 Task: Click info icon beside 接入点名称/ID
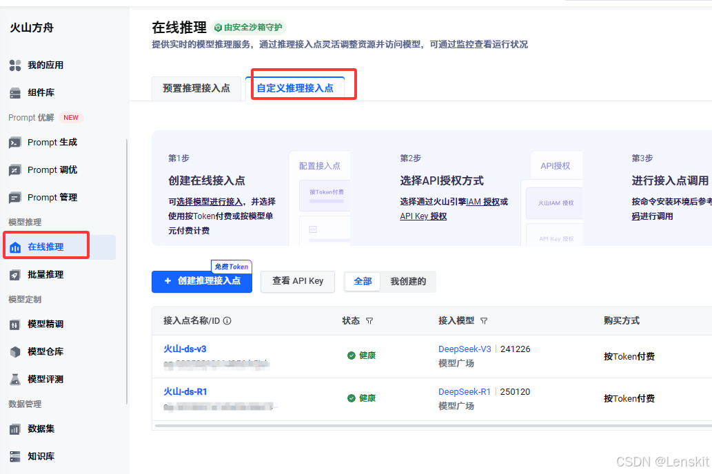(x=227, y=321)
